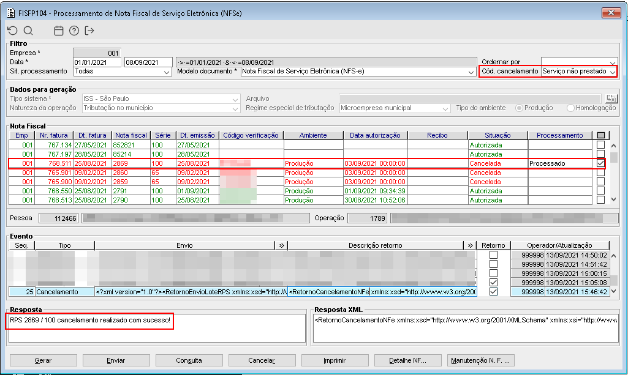Viewport: 628px width, 375px height.
Task: Select the Produção radio button
Action: (519, 108)
